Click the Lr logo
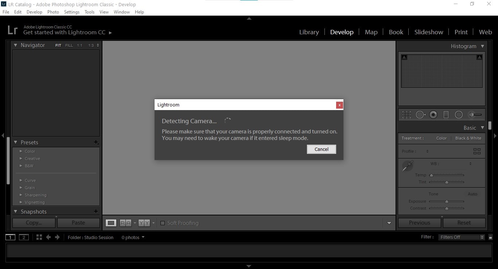498x269 pixels. (x=12, y=30)
